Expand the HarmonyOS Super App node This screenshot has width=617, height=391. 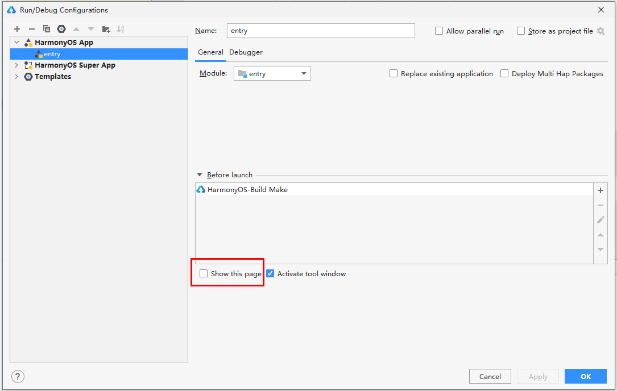tap(16, 65)
